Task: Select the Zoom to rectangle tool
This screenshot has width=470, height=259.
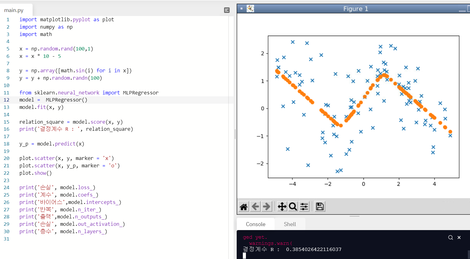Action: [293, 207]
